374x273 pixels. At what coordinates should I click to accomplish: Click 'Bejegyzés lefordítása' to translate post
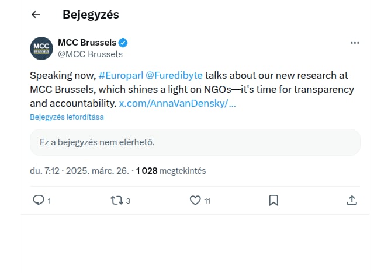click(x=67, y=117)
